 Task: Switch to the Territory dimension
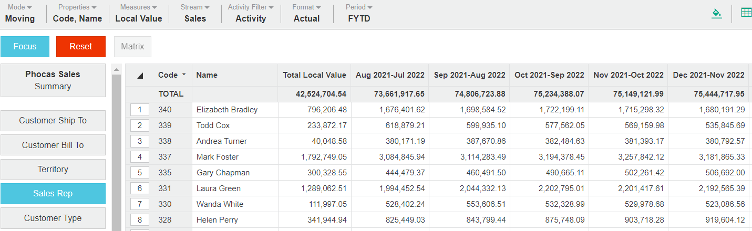click(x=53, y=170)
